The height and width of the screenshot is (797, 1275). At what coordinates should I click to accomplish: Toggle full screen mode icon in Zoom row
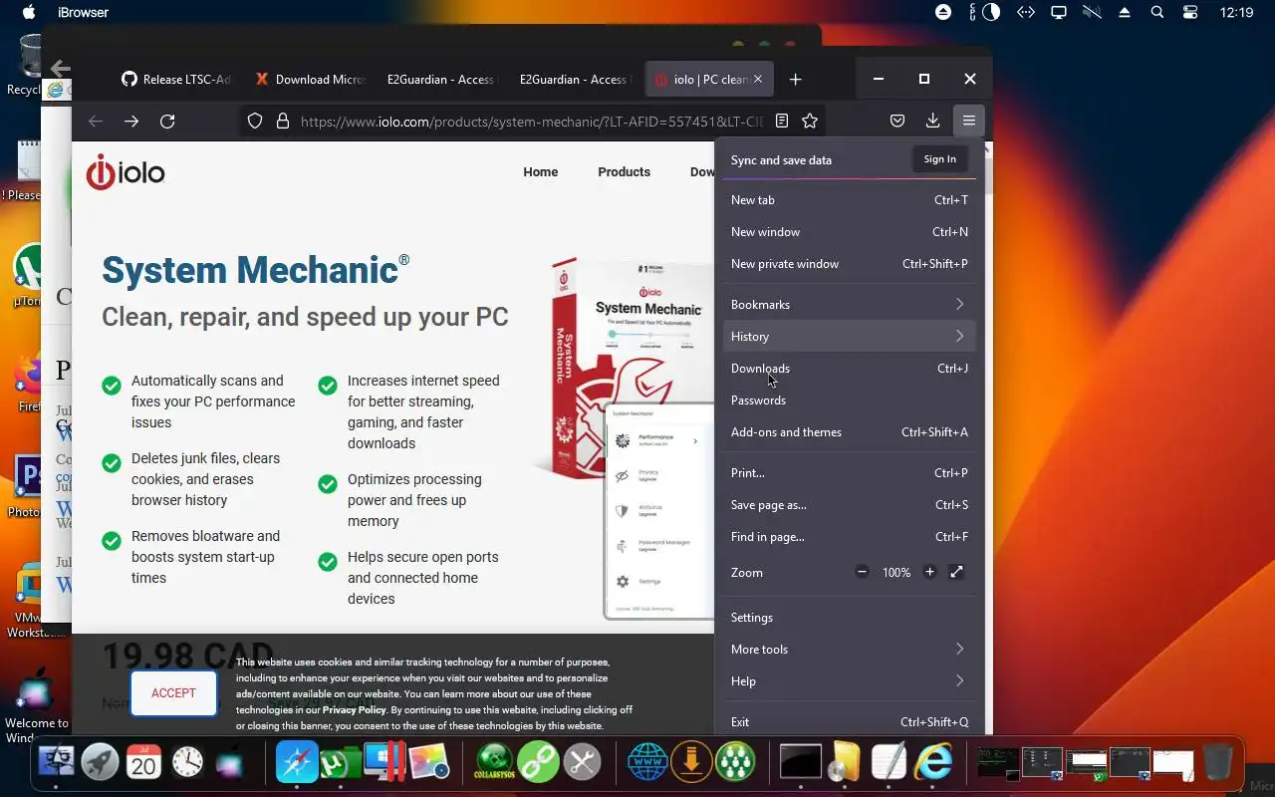click(x=956, y=572)
